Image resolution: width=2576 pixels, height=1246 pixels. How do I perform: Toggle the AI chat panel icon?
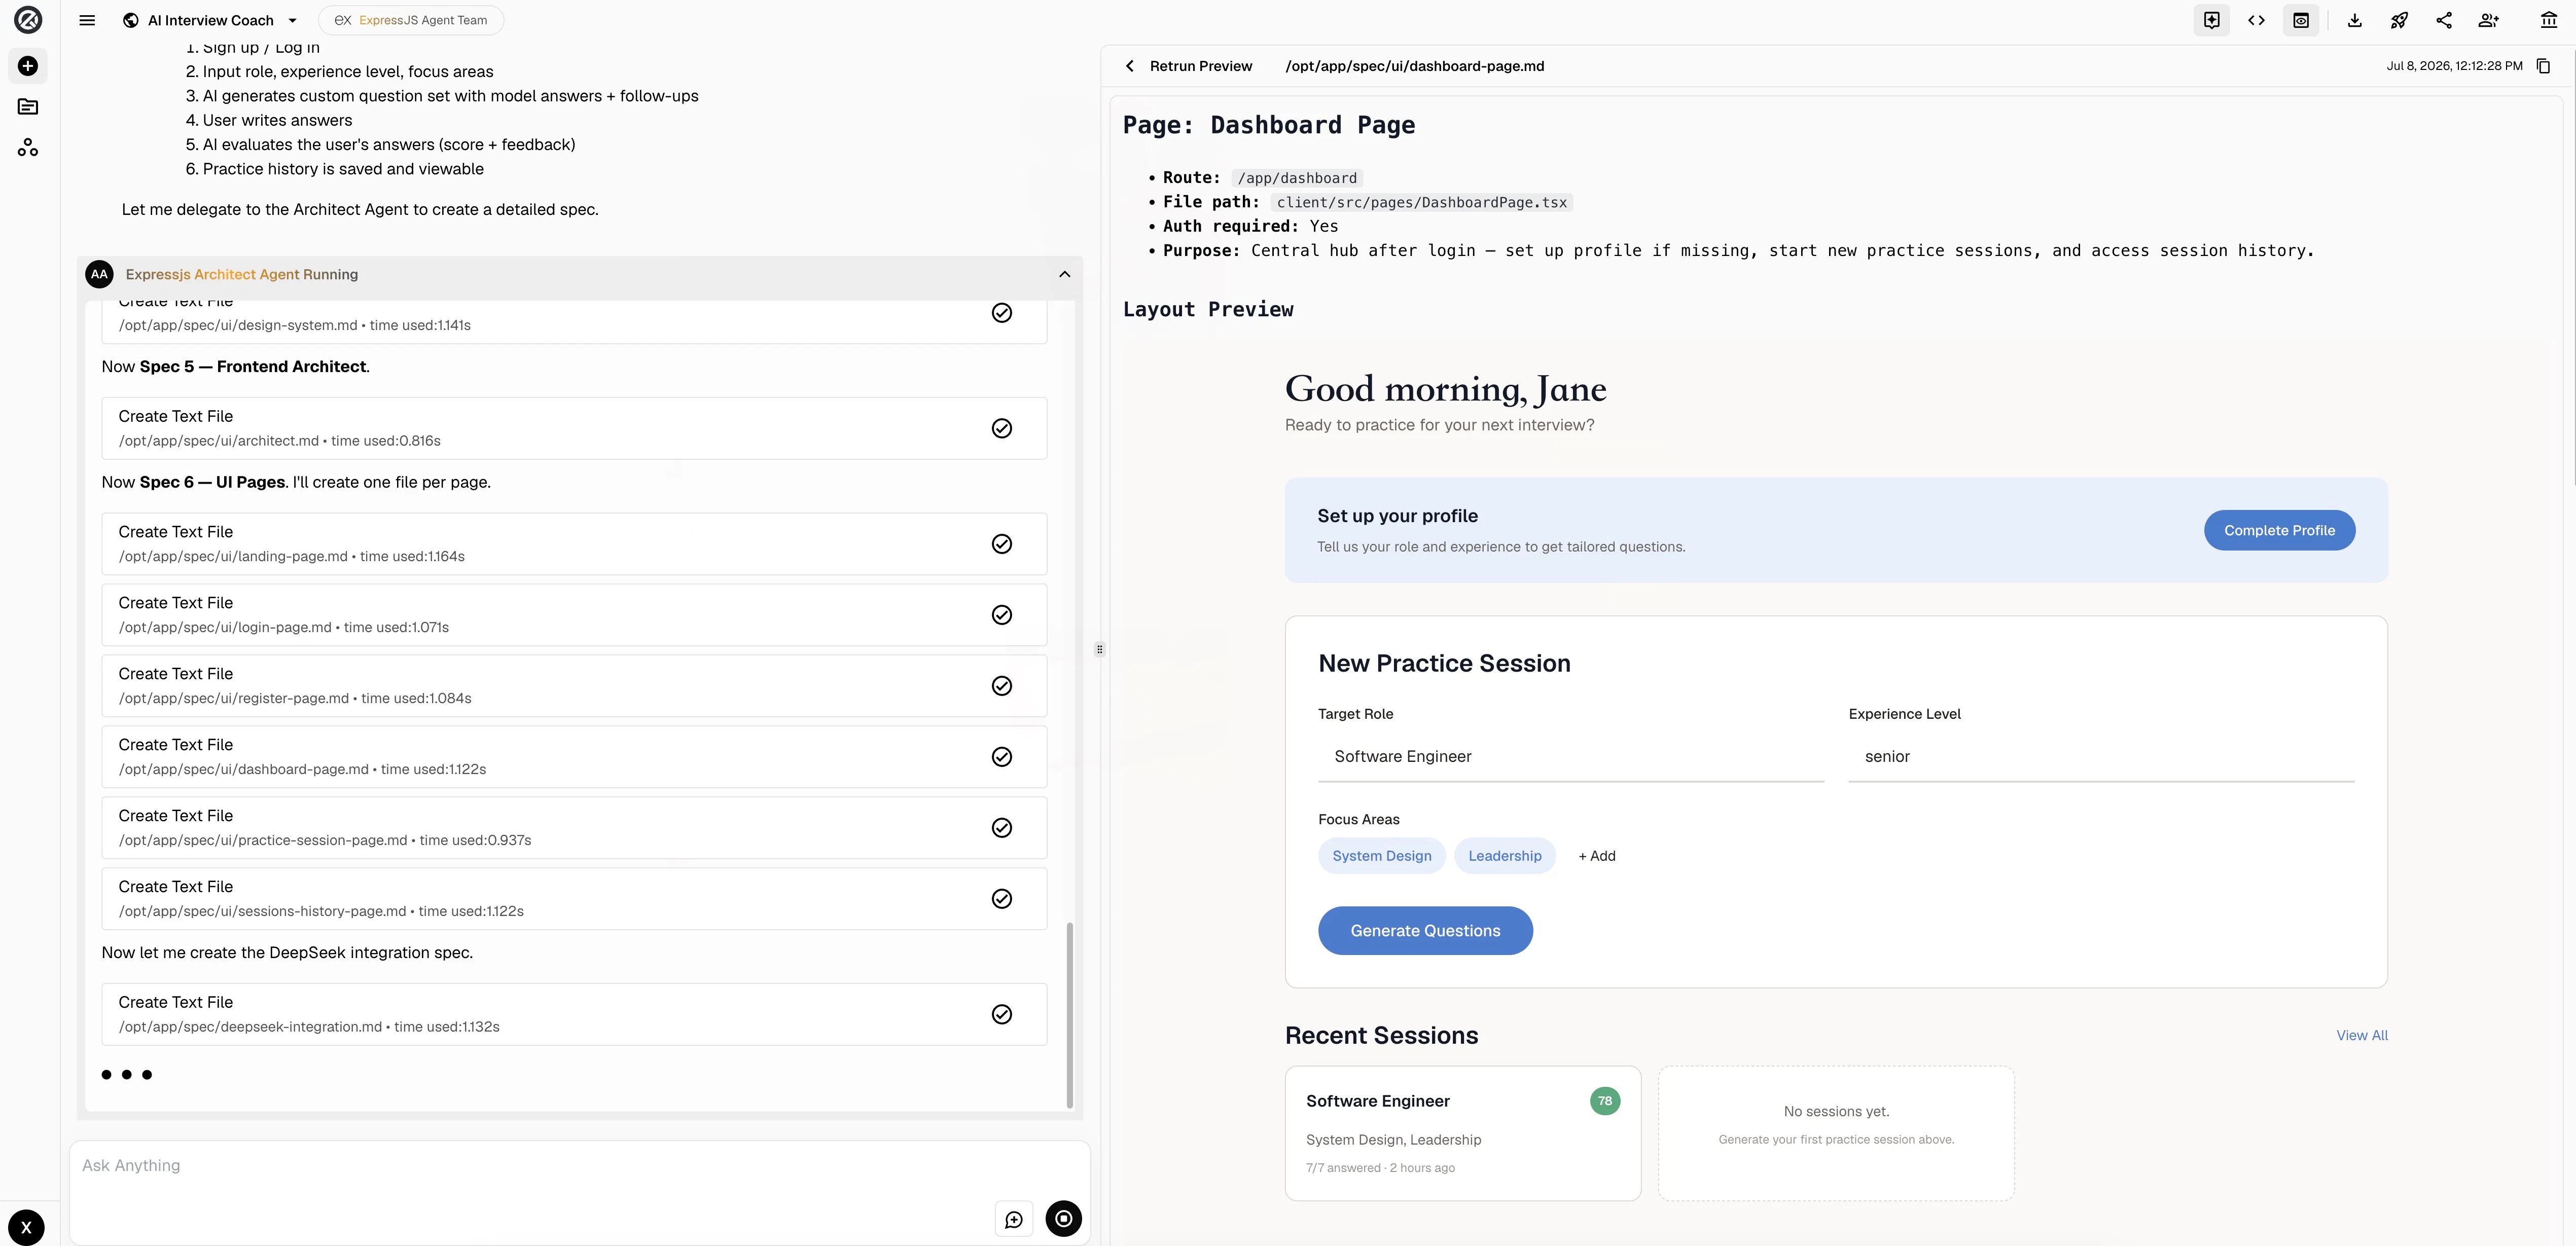[2211, 20]
